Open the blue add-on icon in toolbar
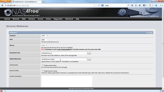Image resolution: width=164 pixels, height=92 pixels. [156, 5]
